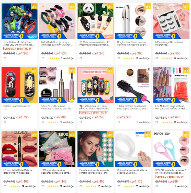This screenshot has height=193, width=191.
Task: Tap the heart on the Disney cartoon watch
Action: (x=43, y=58)
